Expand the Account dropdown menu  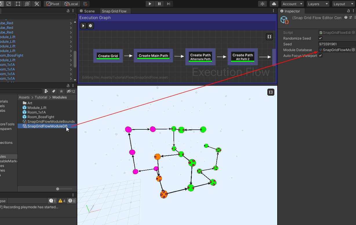pyautogui.click(x=292, y=4)
